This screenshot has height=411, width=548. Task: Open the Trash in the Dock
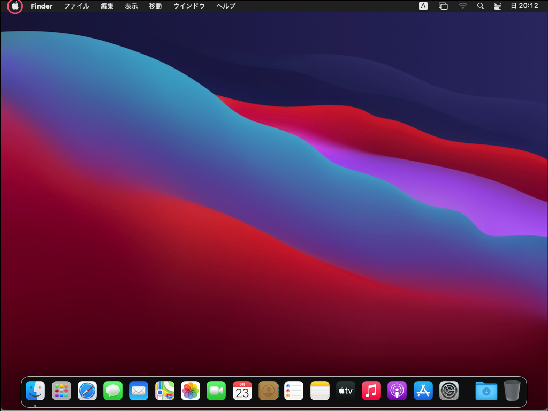(512, 391)
